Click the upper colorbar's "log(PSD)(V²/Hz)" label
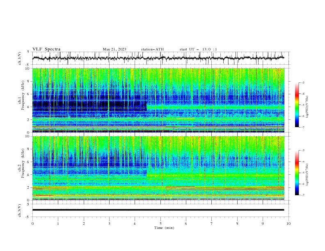Image resolution: width=325 pixels, height=251 pixels. coord(307,107)
